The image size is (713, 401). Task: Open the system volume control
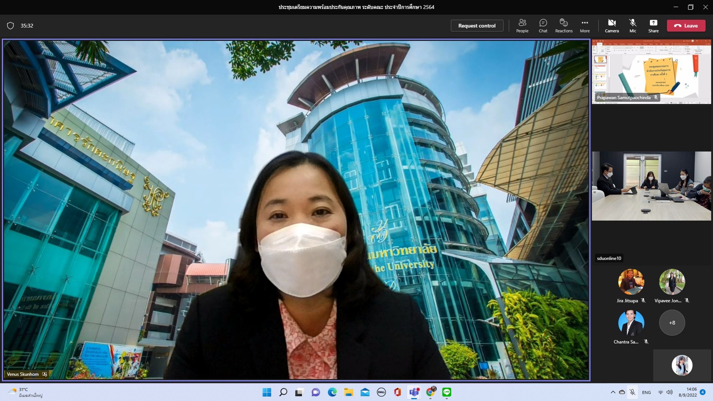pos(670,392)
